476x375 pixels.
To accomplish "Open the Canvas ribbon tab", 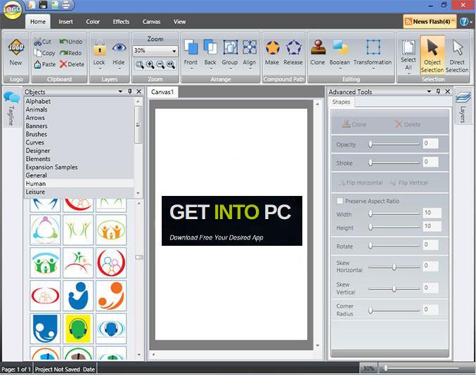I will (151, 22).
